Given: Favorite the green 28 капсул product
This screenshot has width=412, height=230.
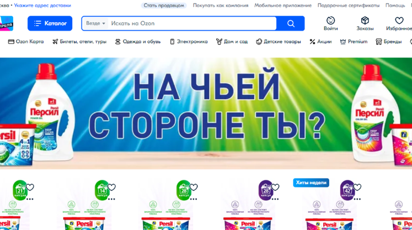Looking at the screenshot, I should (x=194, y=187).
